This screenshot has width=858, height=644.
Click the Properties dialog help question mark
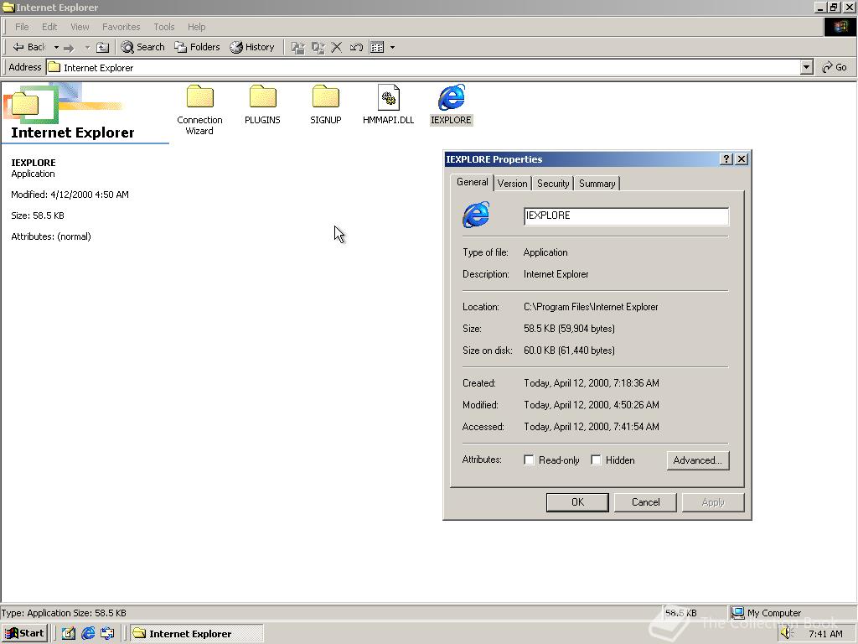click(726, 159)
